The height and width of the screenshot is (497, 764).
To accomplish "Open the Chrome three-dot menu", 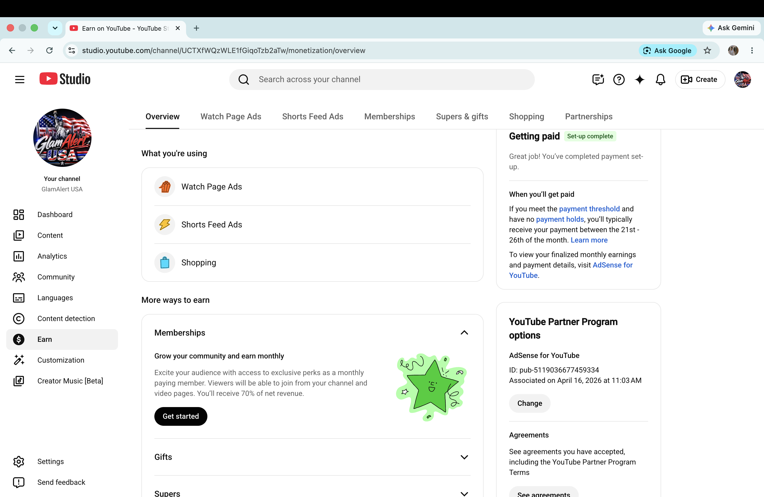I will pyautogui.click(x=752, y=50).
